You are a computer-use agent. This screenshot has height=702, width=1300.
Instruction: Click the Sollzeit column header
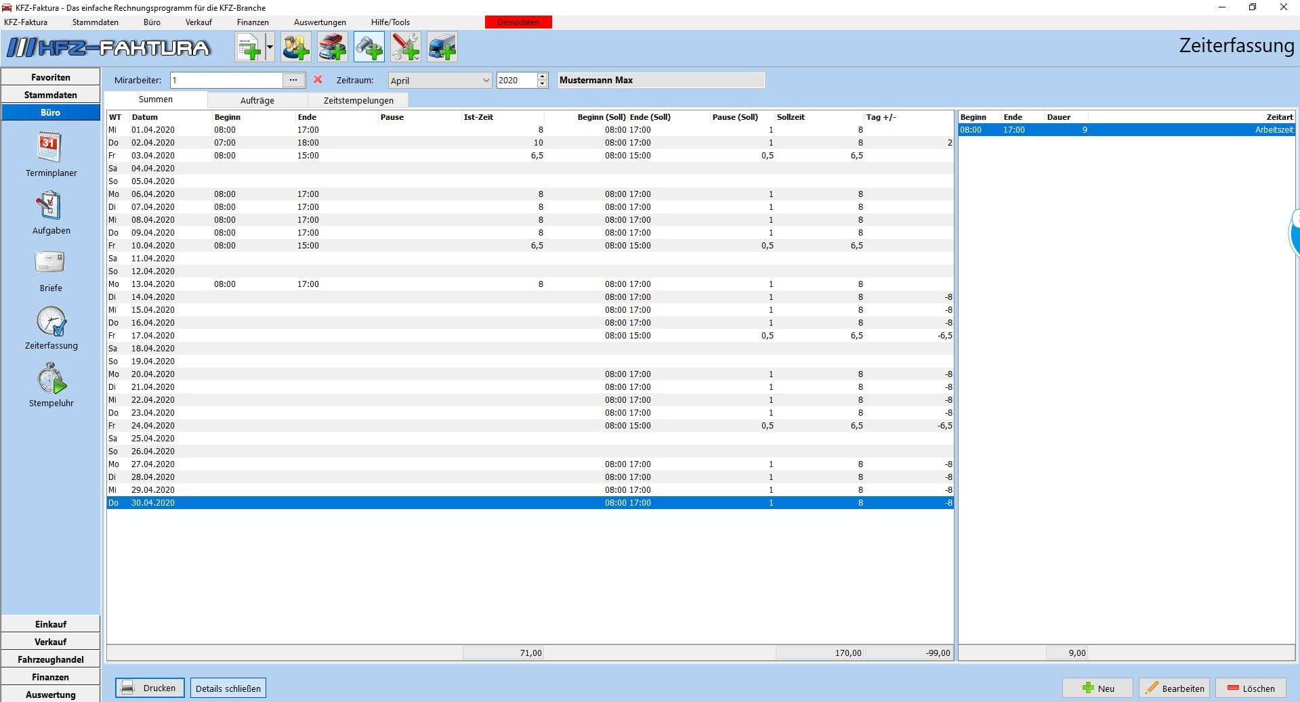pos(819,117)
